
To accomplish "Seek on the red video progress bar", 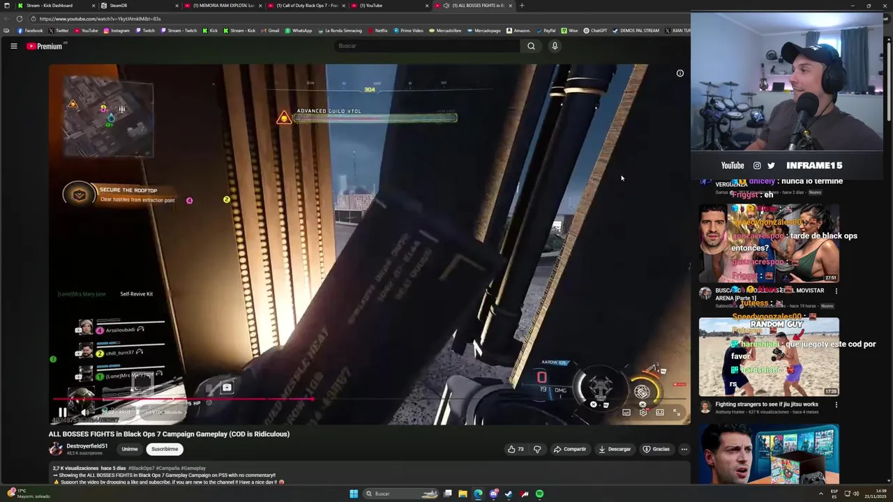I will [x=370, y=400].
